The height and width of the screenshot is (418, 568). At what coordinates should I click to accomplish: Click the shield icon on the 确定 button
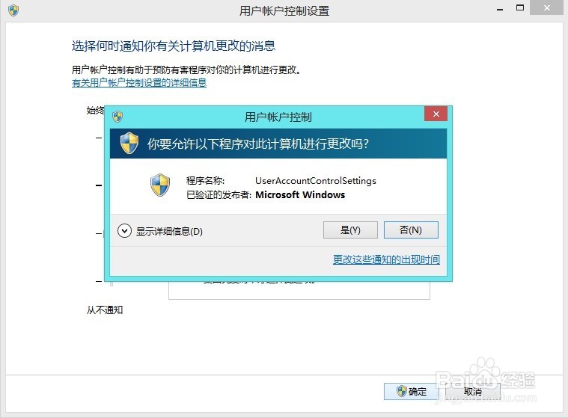point(401,391)
